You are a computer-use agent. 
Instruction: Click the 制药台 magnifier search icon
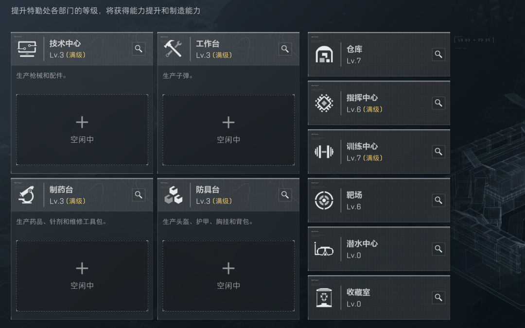coord(138,195)
